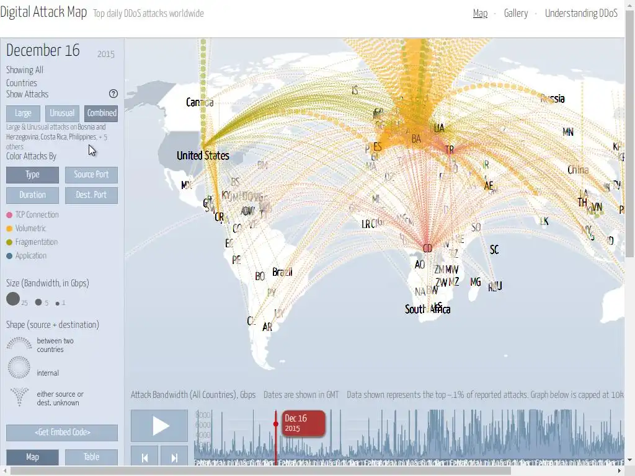This screenshot has height=476, width=635.
Task: Click the Application blue legend dot
Action: pos(9,256)
